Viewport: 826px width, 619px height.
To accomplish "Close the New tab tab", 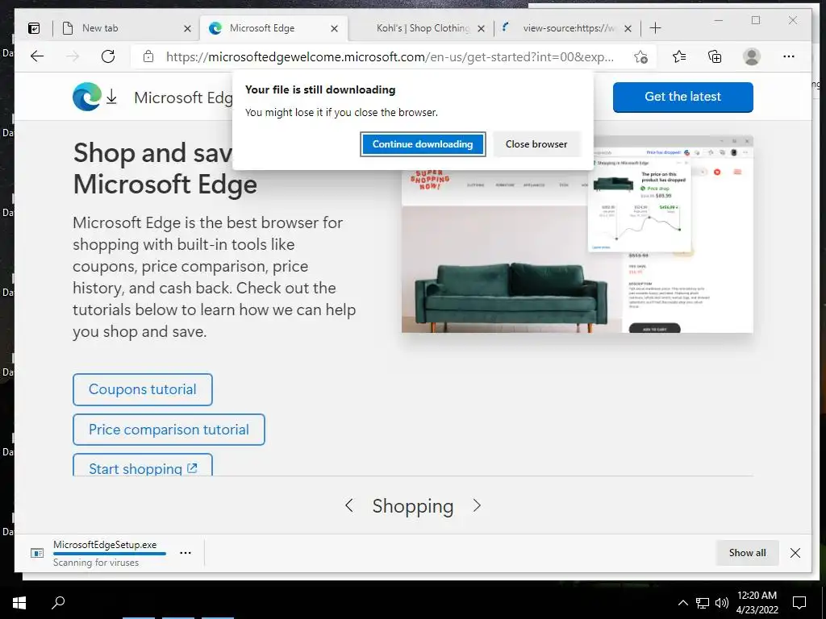I will (187, 28).
